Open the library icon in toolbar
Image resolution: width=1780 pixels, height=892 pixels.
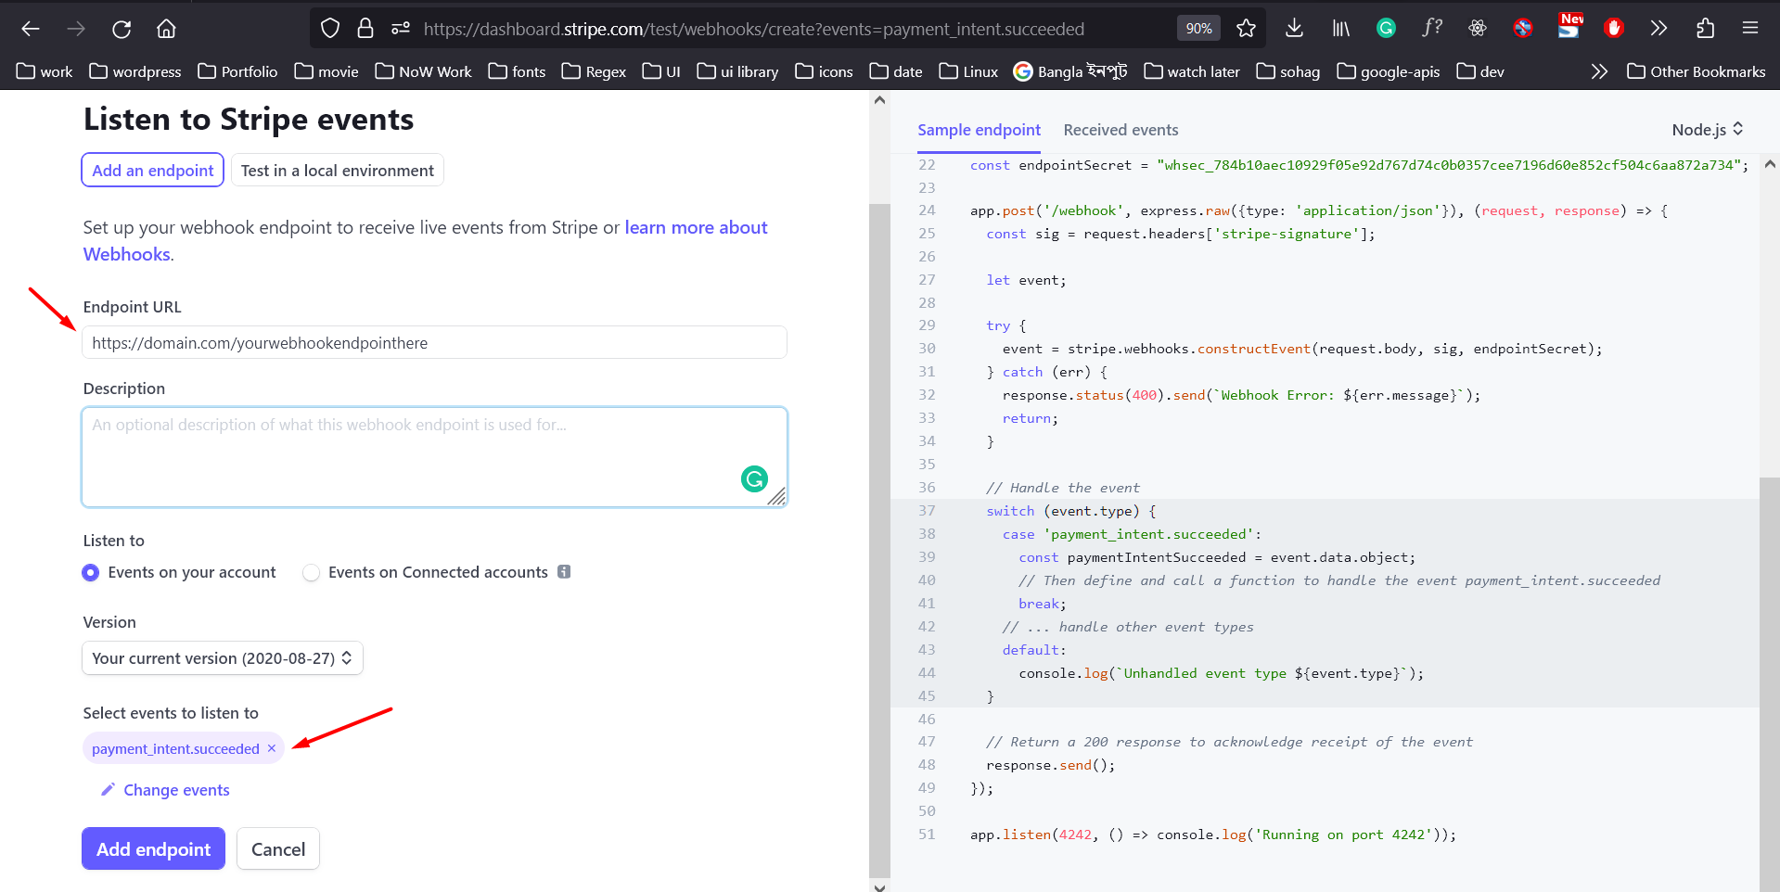coord(1340,29)
